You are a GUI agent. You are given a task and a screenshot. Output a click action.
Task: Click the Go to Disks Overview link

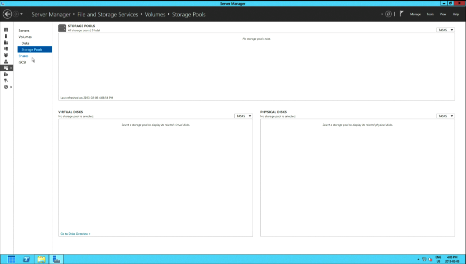[75, 234]
